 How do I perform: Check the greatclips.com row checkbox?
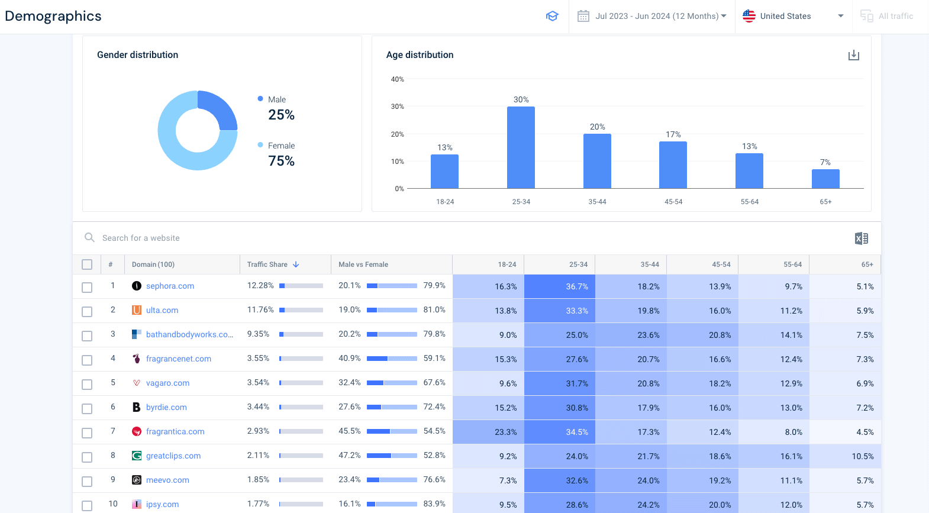(x=87, y=457)
